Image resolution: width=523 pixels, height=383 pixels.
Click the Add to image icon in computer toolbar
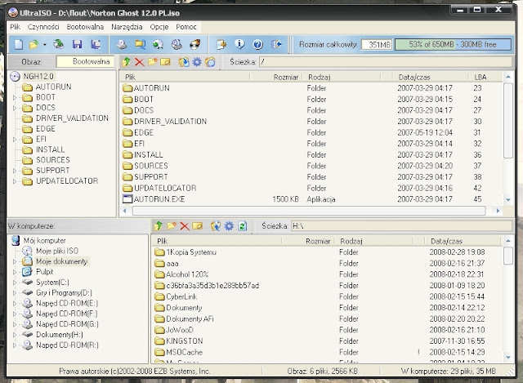(x=216, y=226)
